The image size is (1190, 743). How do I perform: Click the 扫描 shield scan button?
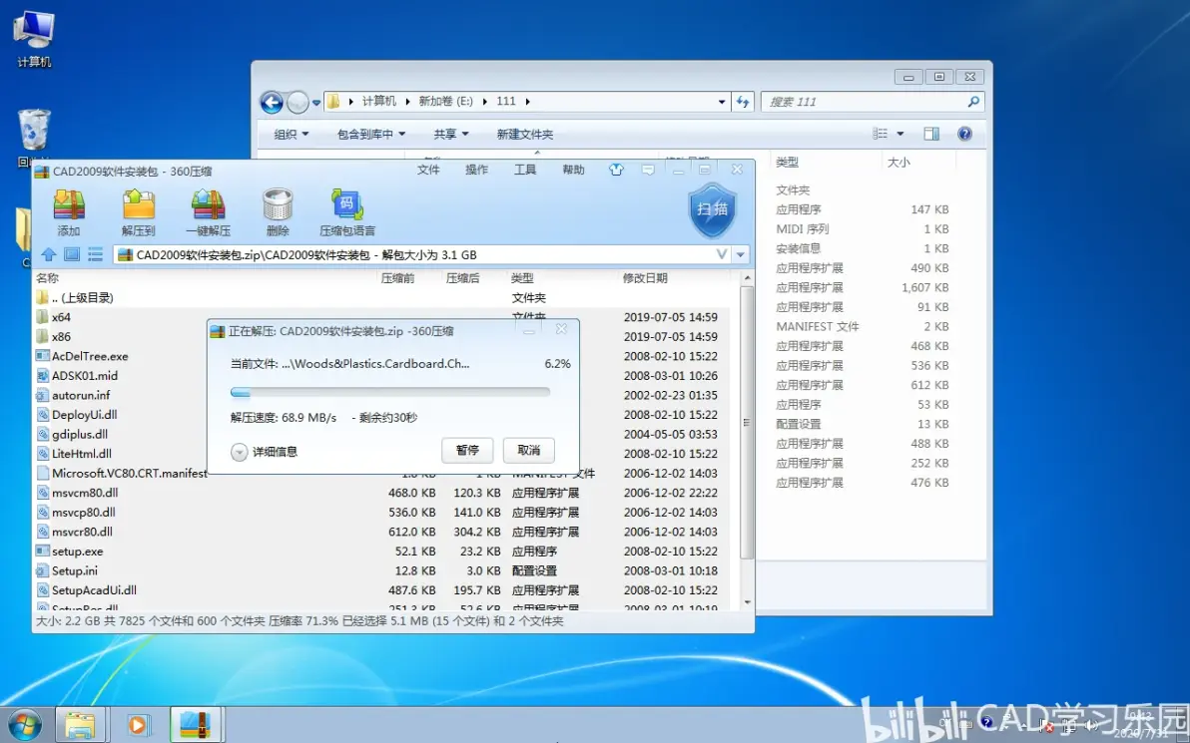[712, 210]
